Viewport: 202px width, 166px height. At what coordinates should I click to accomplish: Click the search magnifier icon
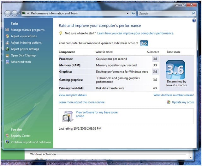pyautogui.click(x=193, y=13)
